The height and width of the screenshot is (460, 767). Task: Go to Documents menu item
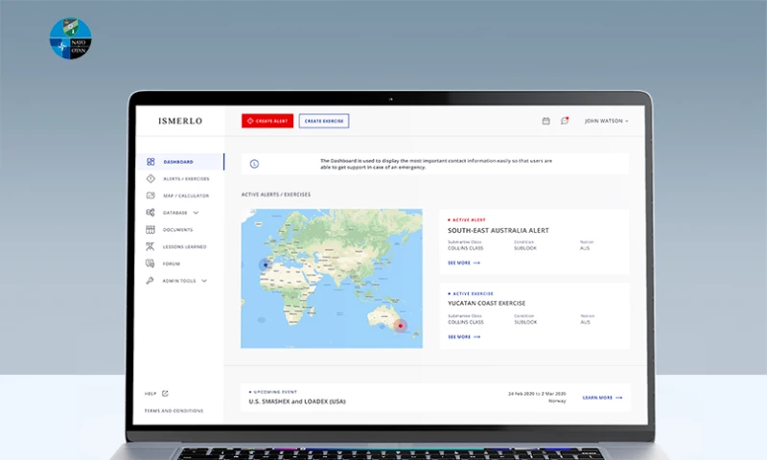click(x=177, y=230)
